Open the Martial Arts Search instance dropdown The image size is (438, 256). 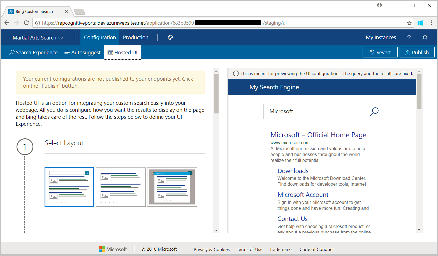tap(37, 37)
